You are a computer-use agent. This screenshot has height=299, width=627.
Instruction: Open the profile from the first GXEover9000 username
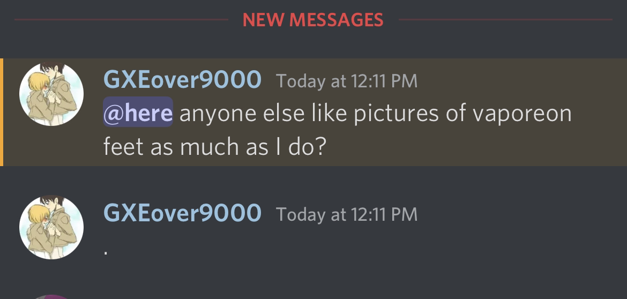[x=182, y=79]
